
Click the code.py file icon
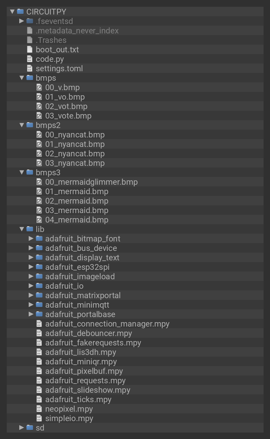click(x=30, y=59)
